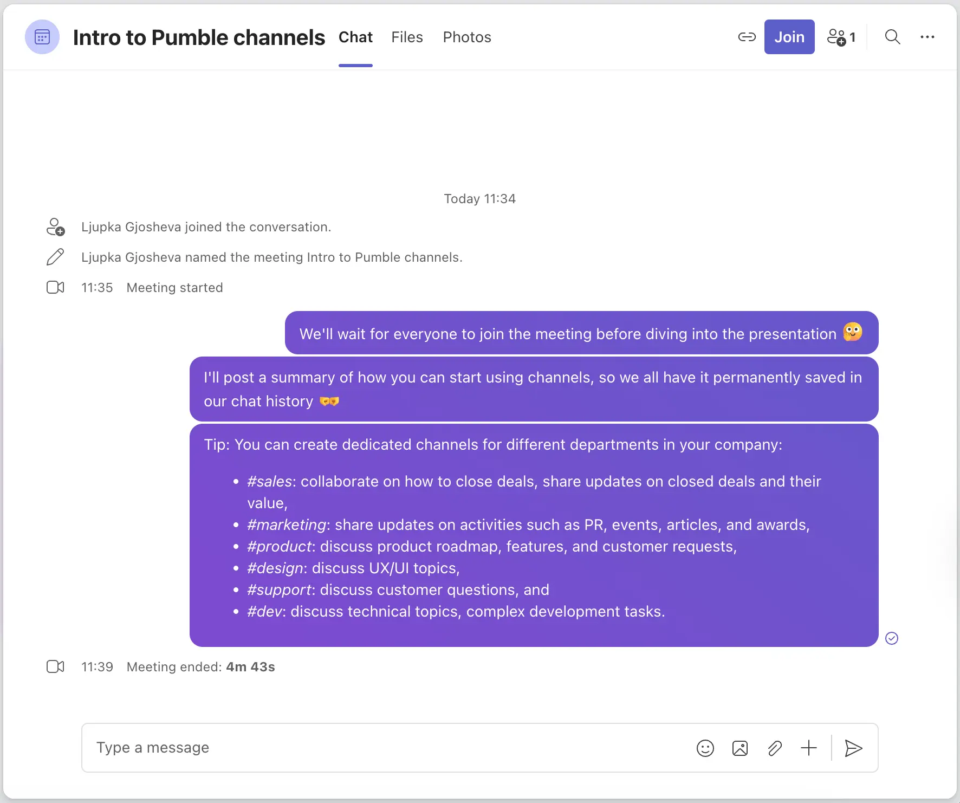Image resolution: width=960 pixels, height=803 pixels.
Task: Open the three-dot options menu
Action: coord(929,37)
